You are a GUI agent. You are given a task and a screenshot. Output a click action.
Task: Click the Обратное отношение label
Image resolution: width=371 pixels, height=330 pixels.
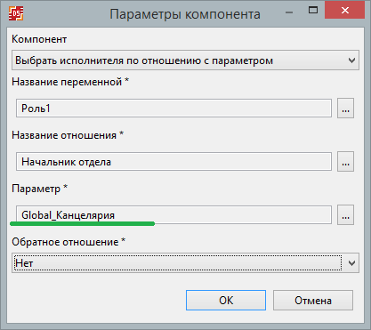coord(69,242)
